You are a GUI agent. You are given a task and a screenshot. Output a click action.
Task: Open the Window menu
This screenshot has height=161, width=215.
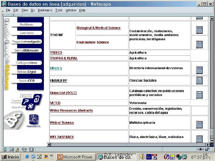click(x=71, y=10)
